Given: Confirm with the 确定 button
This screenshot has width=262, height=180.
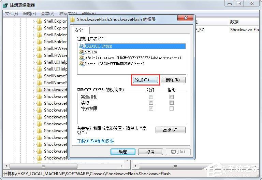Looking at the screenshot, I should (123, 152).
